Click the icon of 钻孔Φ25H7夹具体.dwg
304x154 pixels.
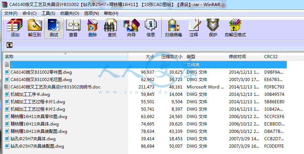pyautogui.click(x=7, y=139)
